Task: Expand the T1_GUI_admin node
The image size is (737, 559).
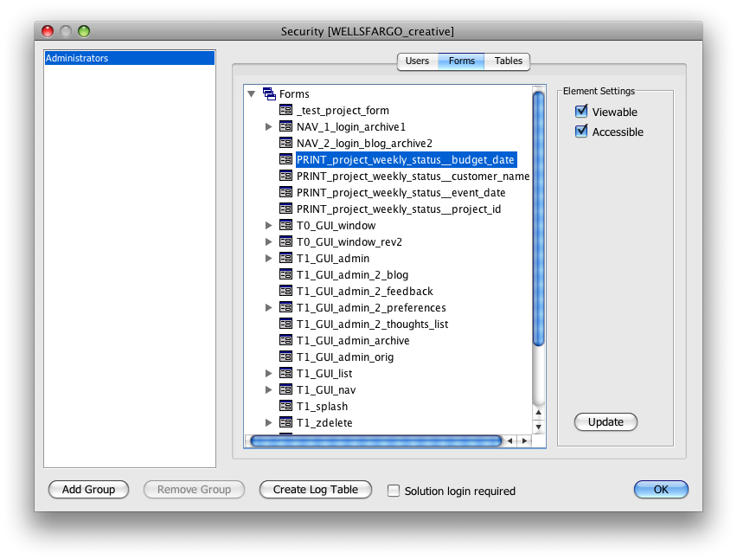Action: [x=268, y=258]
